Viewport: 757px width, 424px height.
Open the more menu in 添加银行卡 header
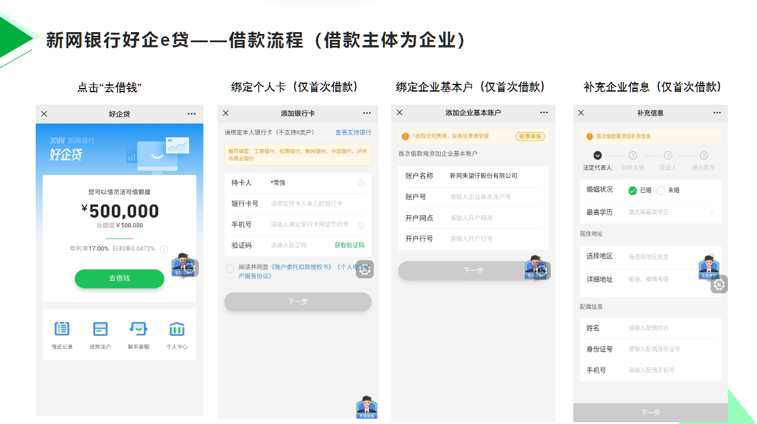(366, 114)
